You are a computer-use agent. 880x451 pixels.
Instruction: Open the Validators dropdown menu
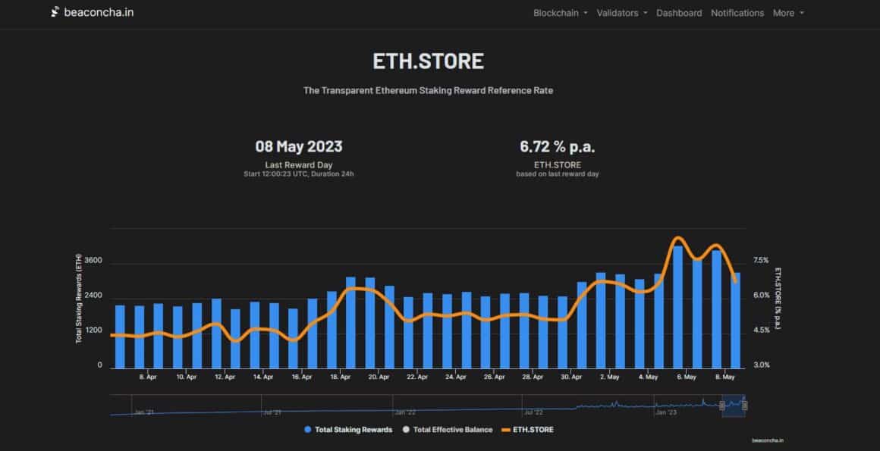point(618,13)
